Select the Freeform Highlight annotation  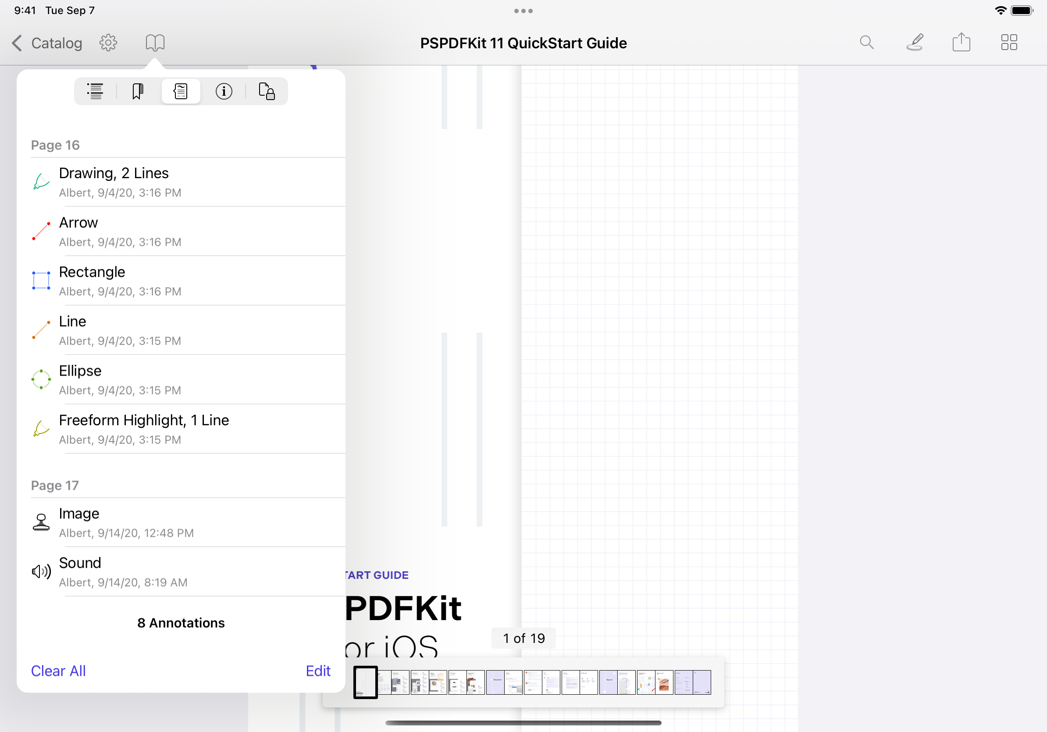click(182, 428)
